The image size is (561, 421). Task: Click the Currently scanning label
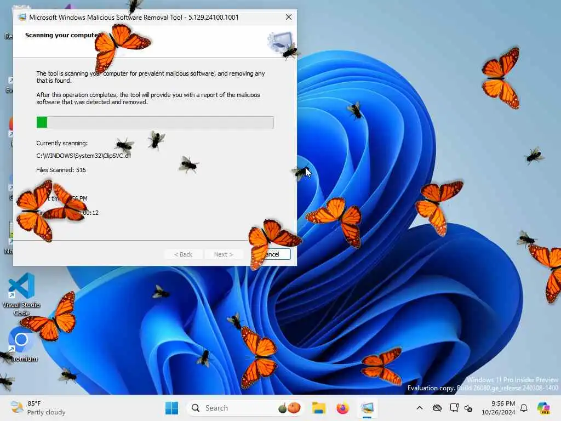pyautogui.click(x=62, y=143)
